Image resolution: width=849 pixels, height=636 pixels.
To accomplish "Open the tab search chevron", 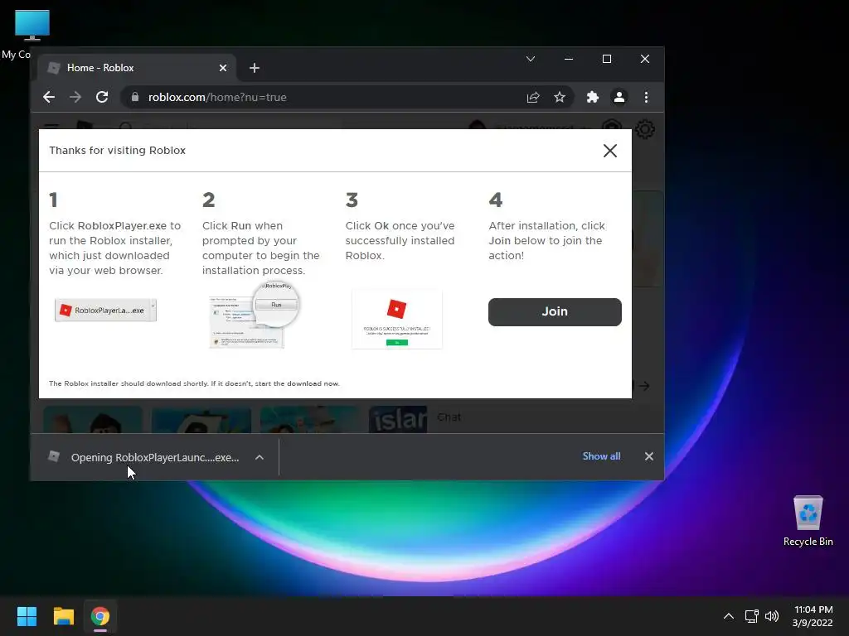I will pos(531,59).
